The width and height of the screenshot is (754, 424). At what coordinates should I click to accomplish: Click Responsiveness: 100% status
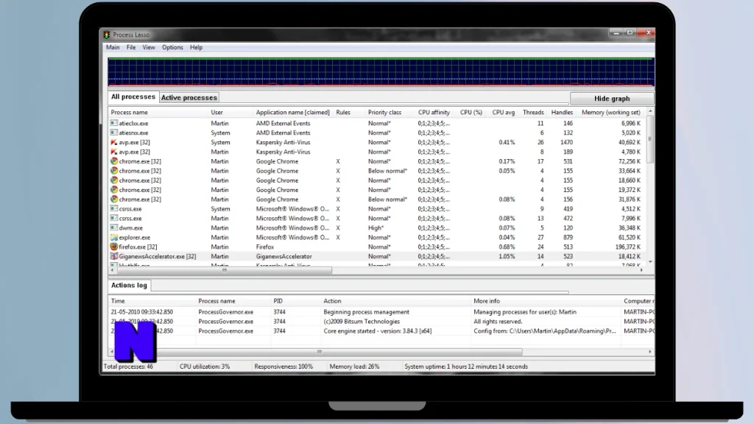[283, 367]
